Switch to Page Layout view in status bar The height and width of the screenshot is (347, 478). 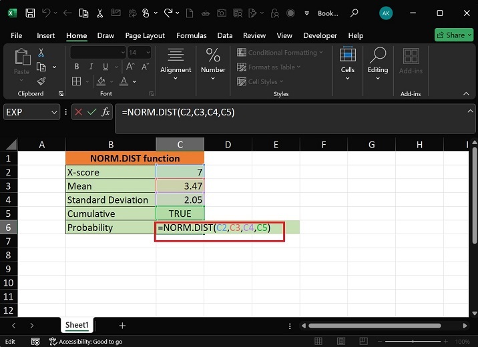[341, 341]
